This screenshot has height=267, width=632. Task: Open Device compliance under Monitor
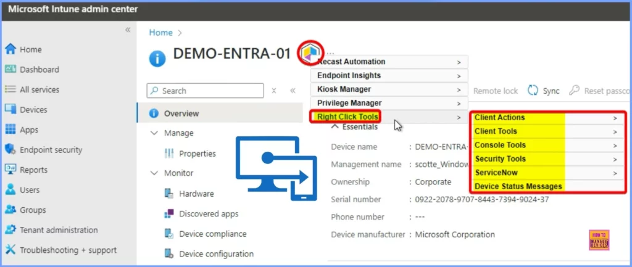click(213, 234)
